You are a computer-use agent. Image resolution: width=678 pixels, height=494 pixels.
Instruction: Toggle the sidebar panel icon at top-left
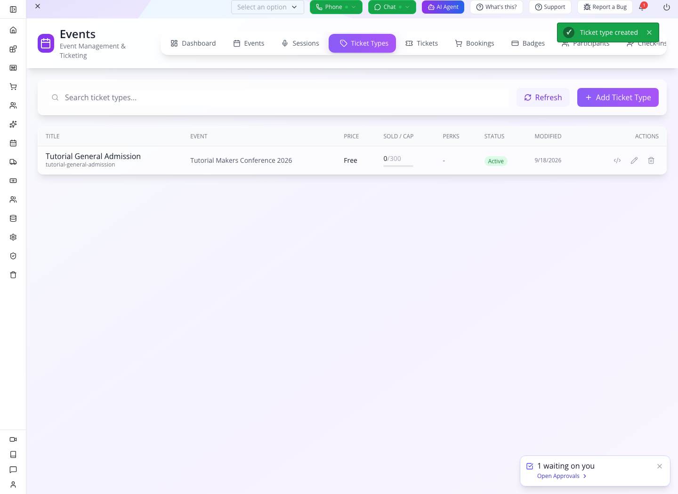(13, 9)
